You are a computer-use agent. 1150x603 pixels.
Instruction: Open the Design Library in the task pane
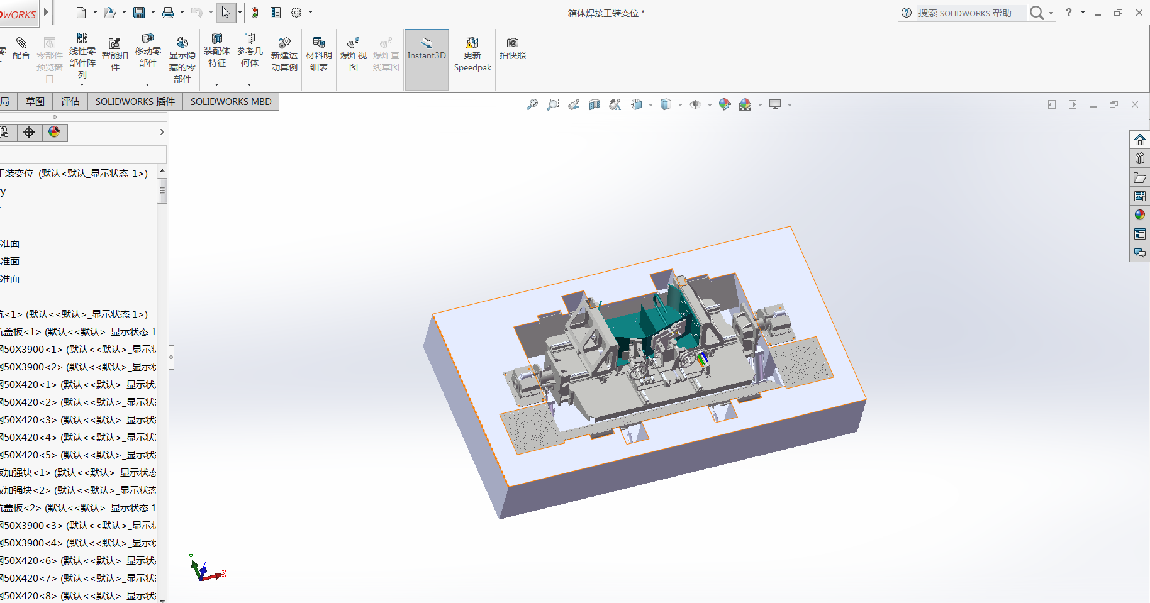(x=1139, y=158)
